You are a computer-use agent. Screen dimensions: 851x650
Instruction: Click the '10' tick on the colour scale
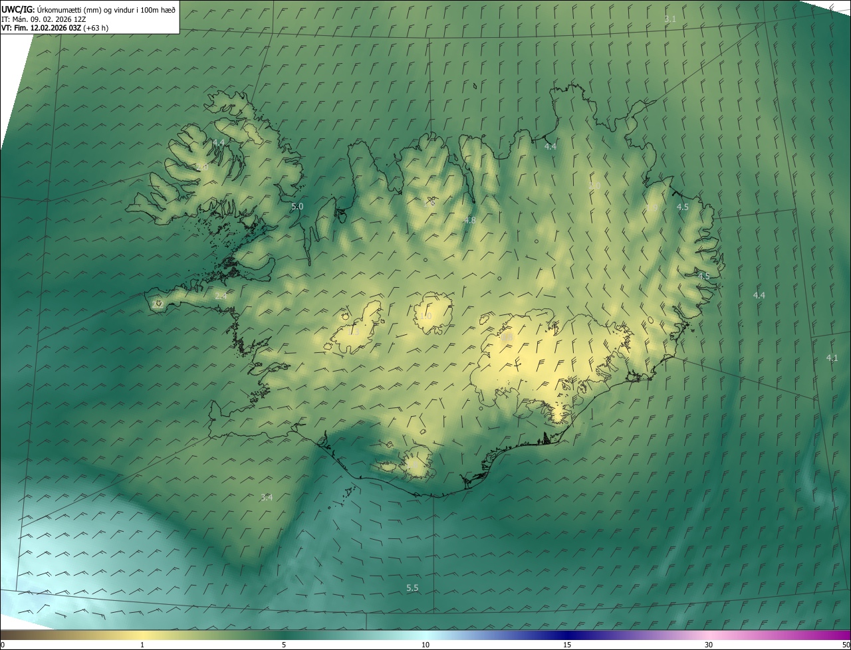click(x=425, y=645)
